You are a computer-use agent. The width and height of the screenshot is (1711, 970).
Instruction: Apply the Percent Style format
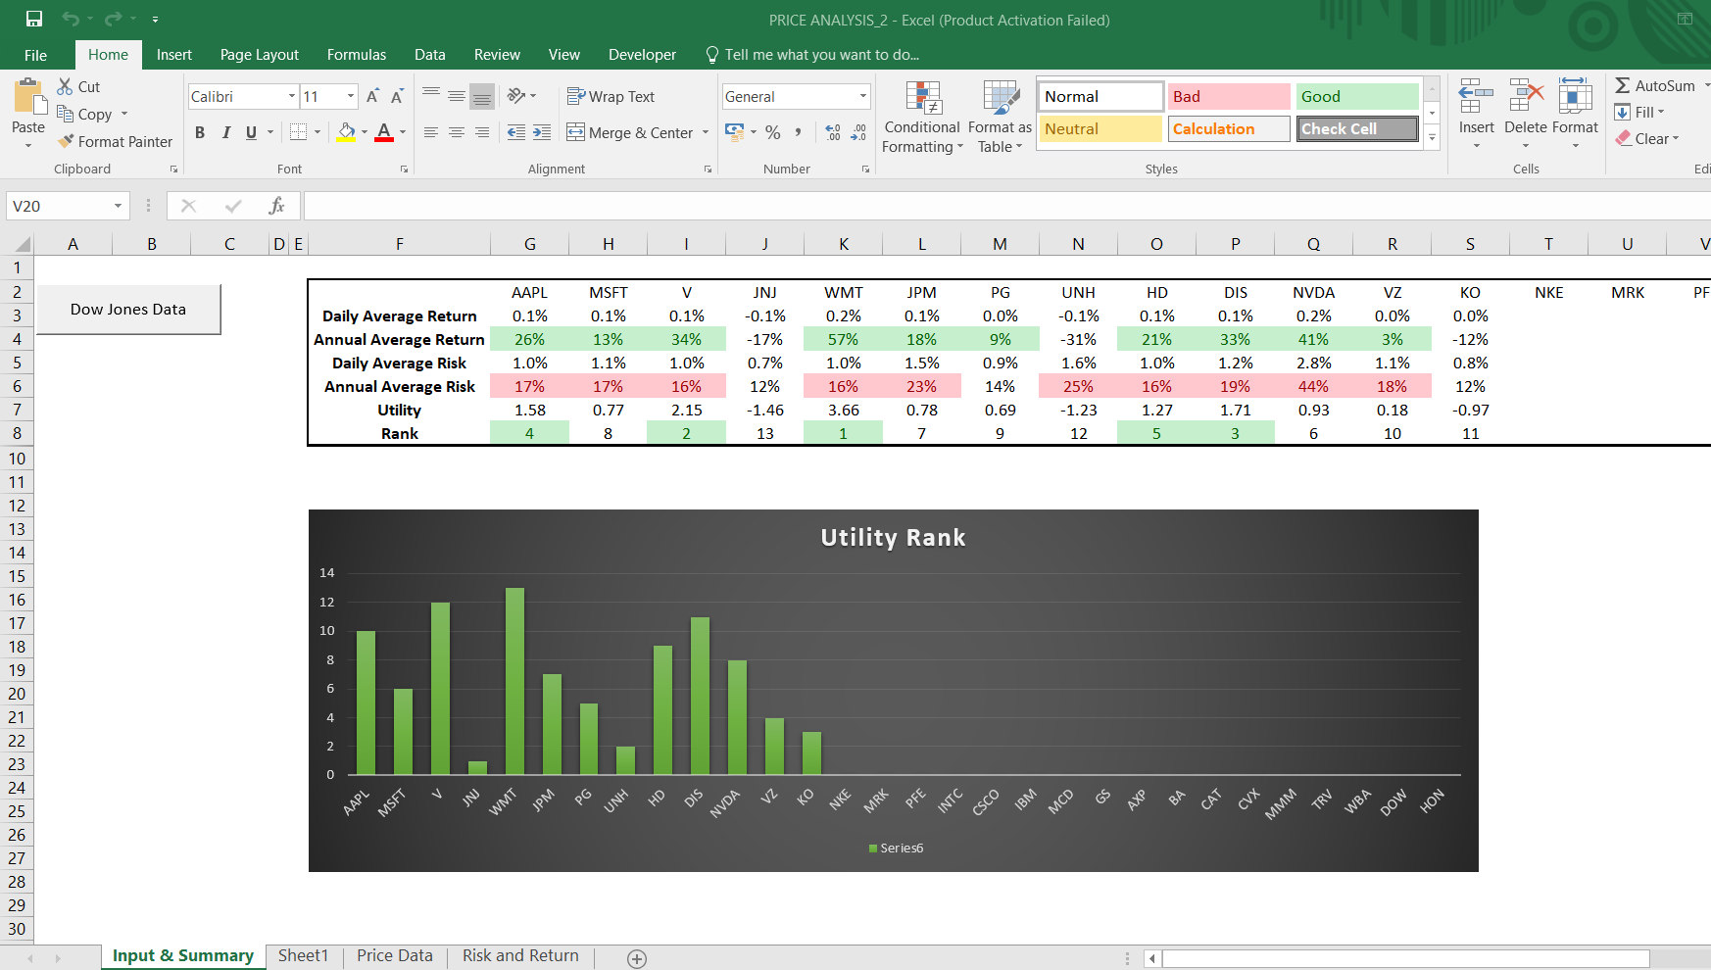(773, 132)
